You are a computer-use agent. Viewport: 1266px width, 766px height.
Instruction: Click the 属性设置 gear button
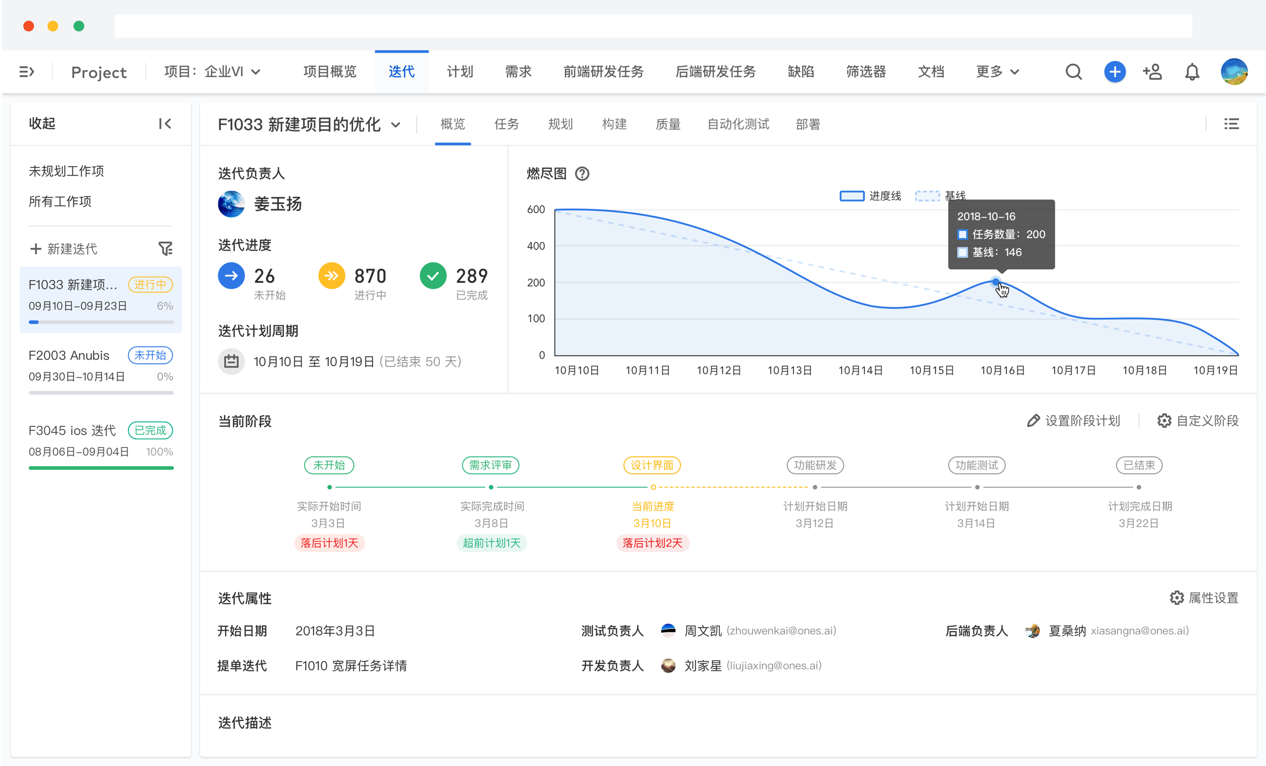tap(1204, 598)
